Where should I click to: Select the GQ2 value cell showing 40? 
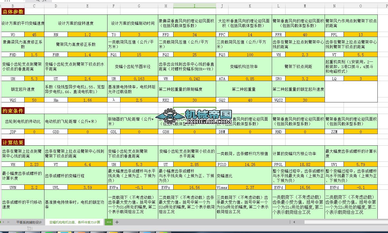250,100
